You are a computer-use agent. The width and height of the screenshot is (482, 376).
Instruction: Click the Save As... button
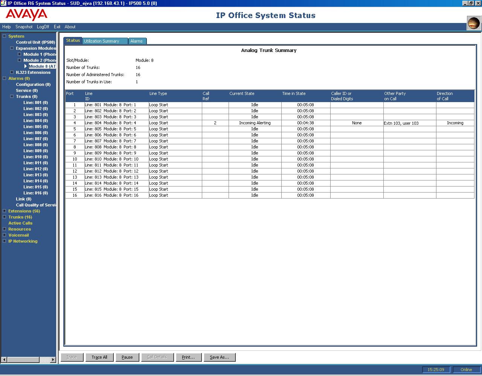[220, 357]
